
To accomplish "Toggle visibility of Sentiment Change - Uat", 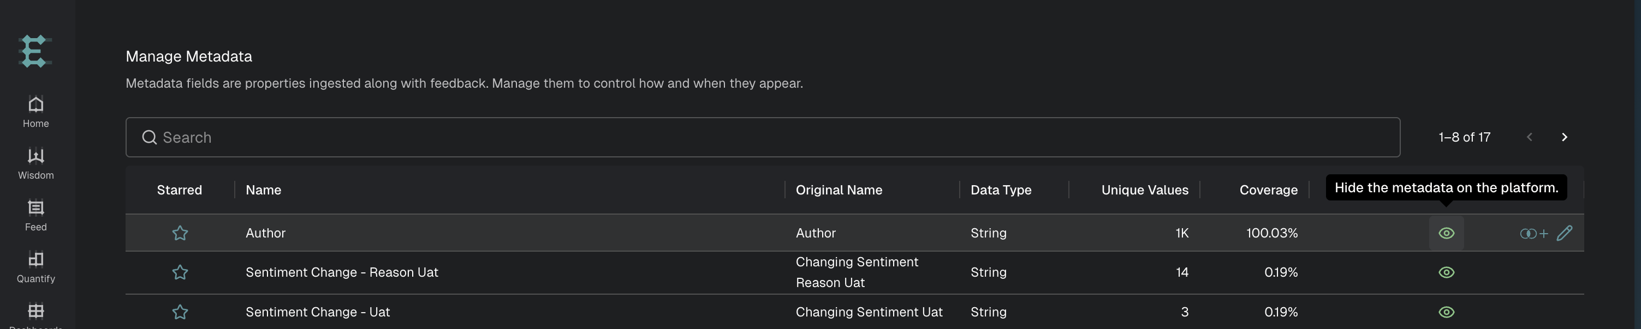I will coord(1447,312).
